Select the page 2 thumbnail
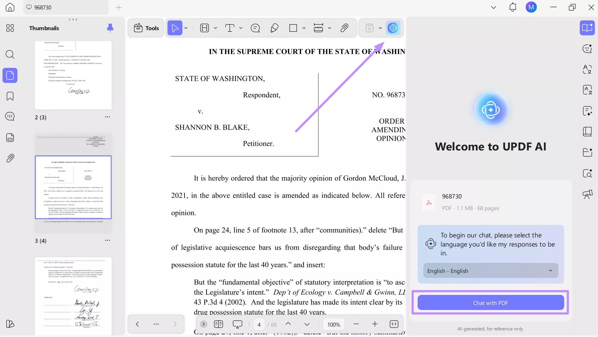Viewport: 598px width, 337px height. [73, 75]
